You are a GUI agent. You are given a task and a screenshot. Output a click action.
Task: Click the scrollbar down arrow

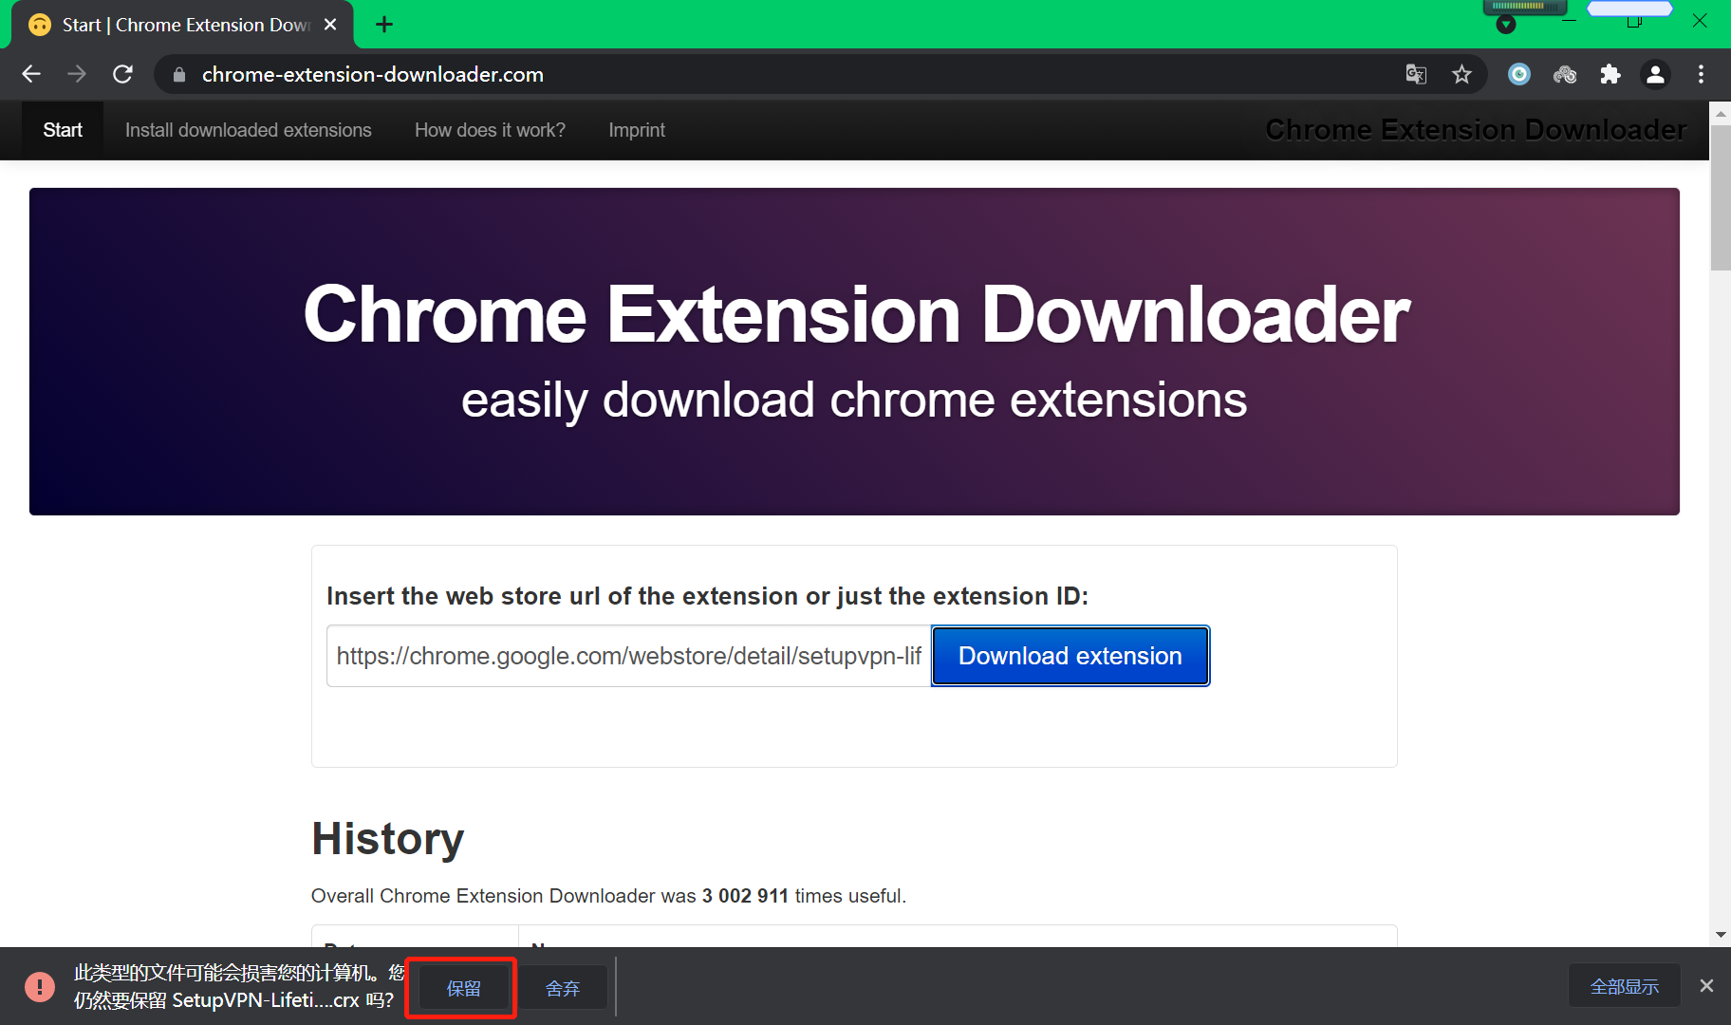(1721, 935)
